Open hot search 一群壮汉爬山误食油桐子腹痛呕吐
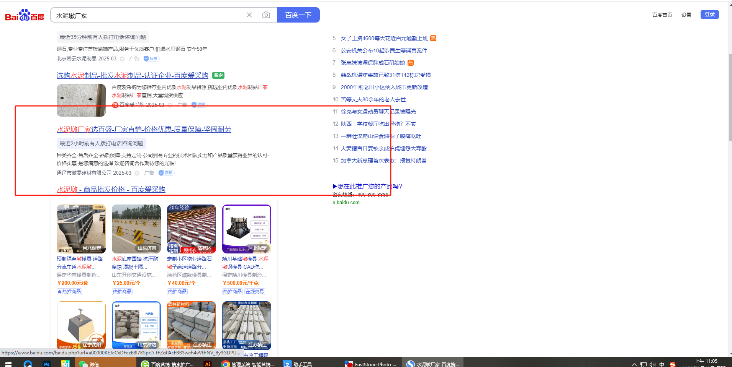 point(381,136)
